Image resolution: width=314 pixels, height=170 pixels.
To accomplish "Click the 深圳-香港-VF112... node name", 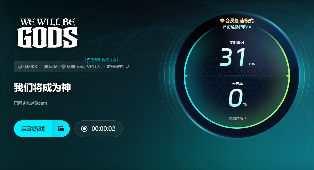I will pyautogui.click(x=85, y=67).
